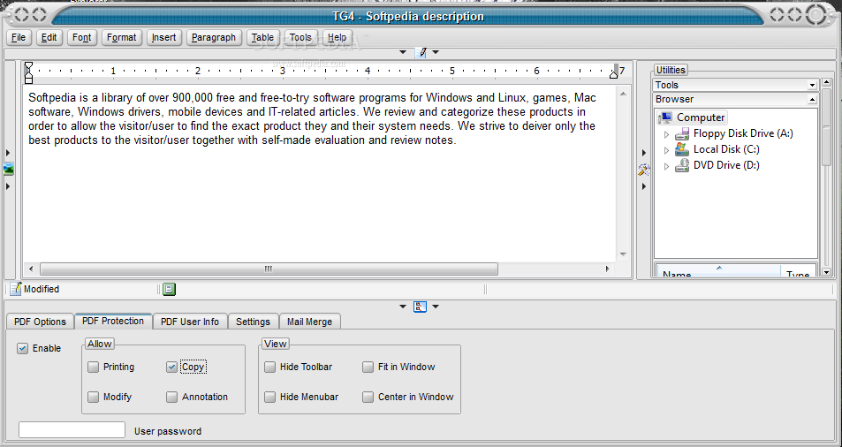This screenshot has height=447, width=842.
Task: Click the green page icon in status bar
Action: [x=169, y=290]
